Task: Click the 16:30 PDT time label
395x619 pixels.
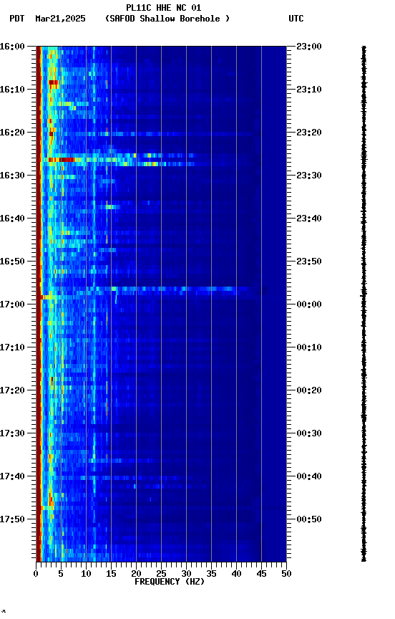Action: (x=12, y=176)
